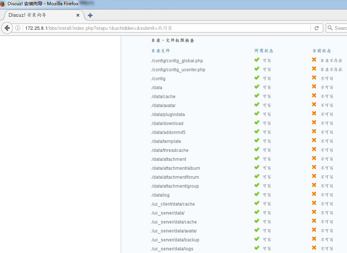Click green check for ./data/log
The width and height of the screenshot is (347, 253).
tap(257, 194)
